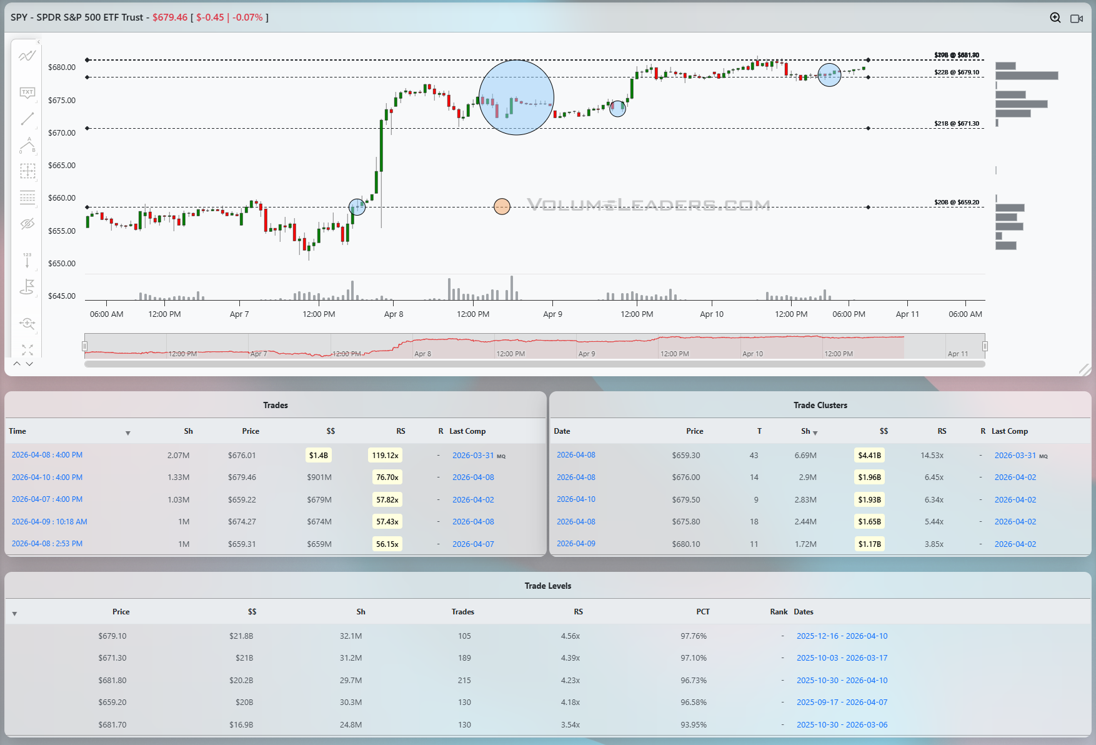The width and height of the screenshot is (1096, 745).
Task: Click the left handle of range navigator
Action: 84,346
